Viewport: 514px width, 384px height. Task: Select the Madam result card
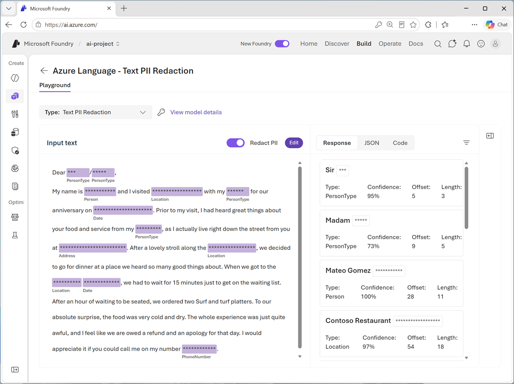(391, 233)
